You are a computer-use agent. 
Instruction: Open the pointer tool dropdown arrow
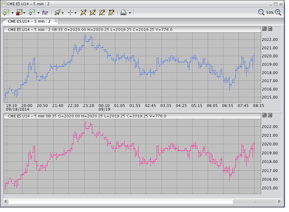63,13
